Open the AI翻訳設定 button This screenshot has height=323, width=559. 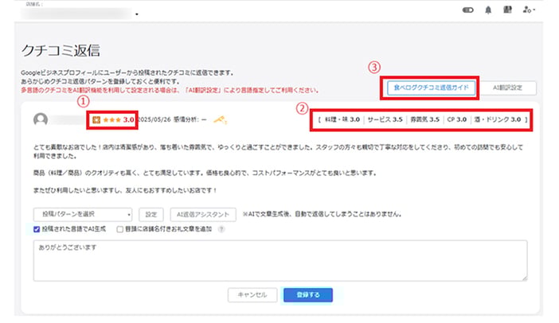509,88
